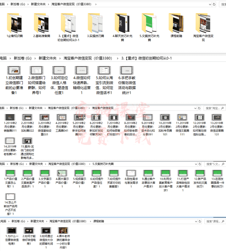Screen dimensions: 226x251
Task: Select video 13.在朋友圈强调一件事的技巧1
Action: pos(217,179)
